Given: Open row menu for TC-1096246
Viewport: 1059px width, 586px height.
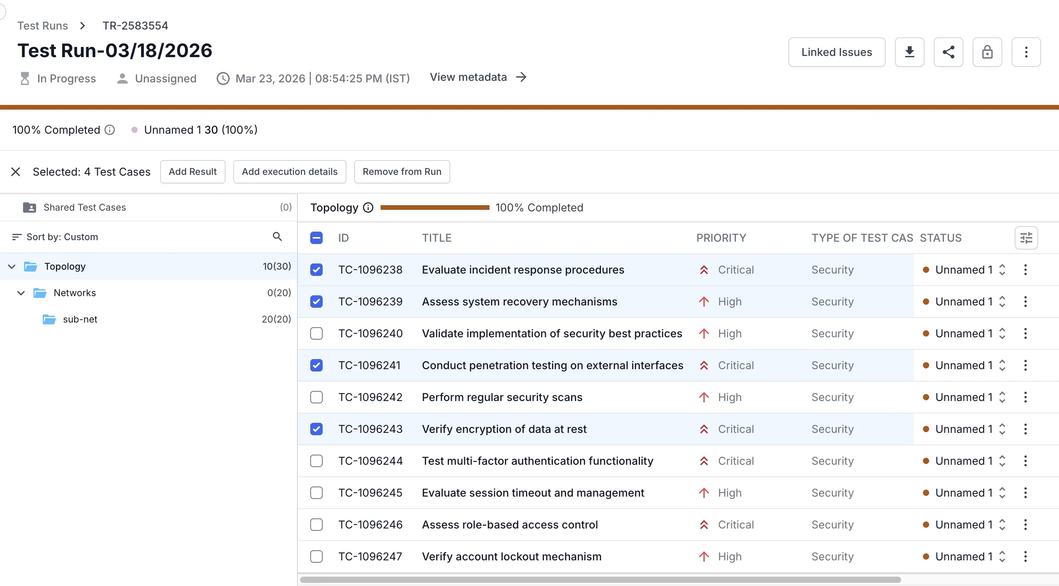Looking at the screenshot, I should (x=1025, y=525).
